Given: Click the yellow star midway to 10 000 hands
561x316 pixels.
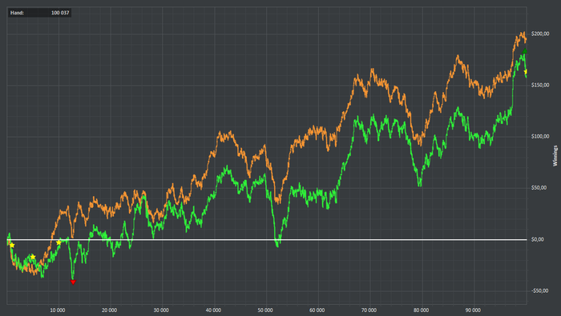Looking at the screenshot, I should (x=33, y=257).
